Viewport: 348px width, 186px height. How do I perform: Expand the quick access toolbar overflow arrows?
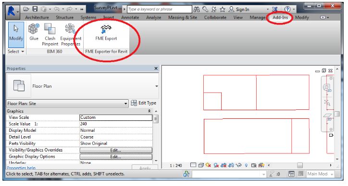click(82, 9)
